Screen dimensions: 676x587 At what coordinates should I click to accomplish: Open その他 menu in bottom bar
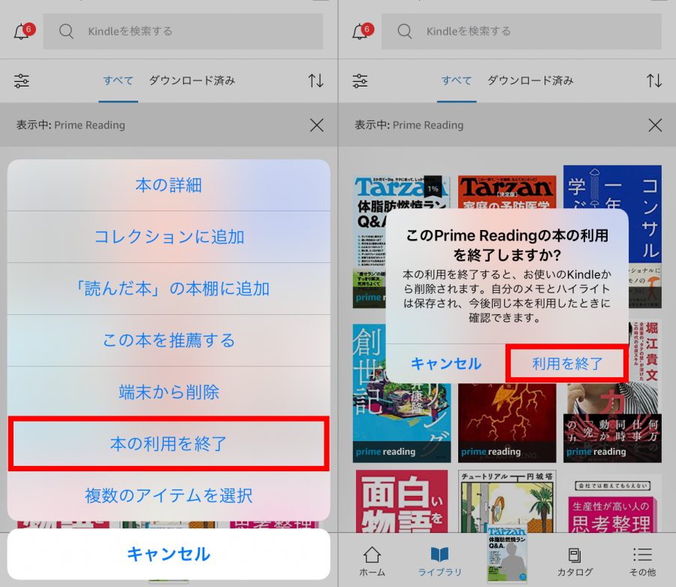coord(642,561)
